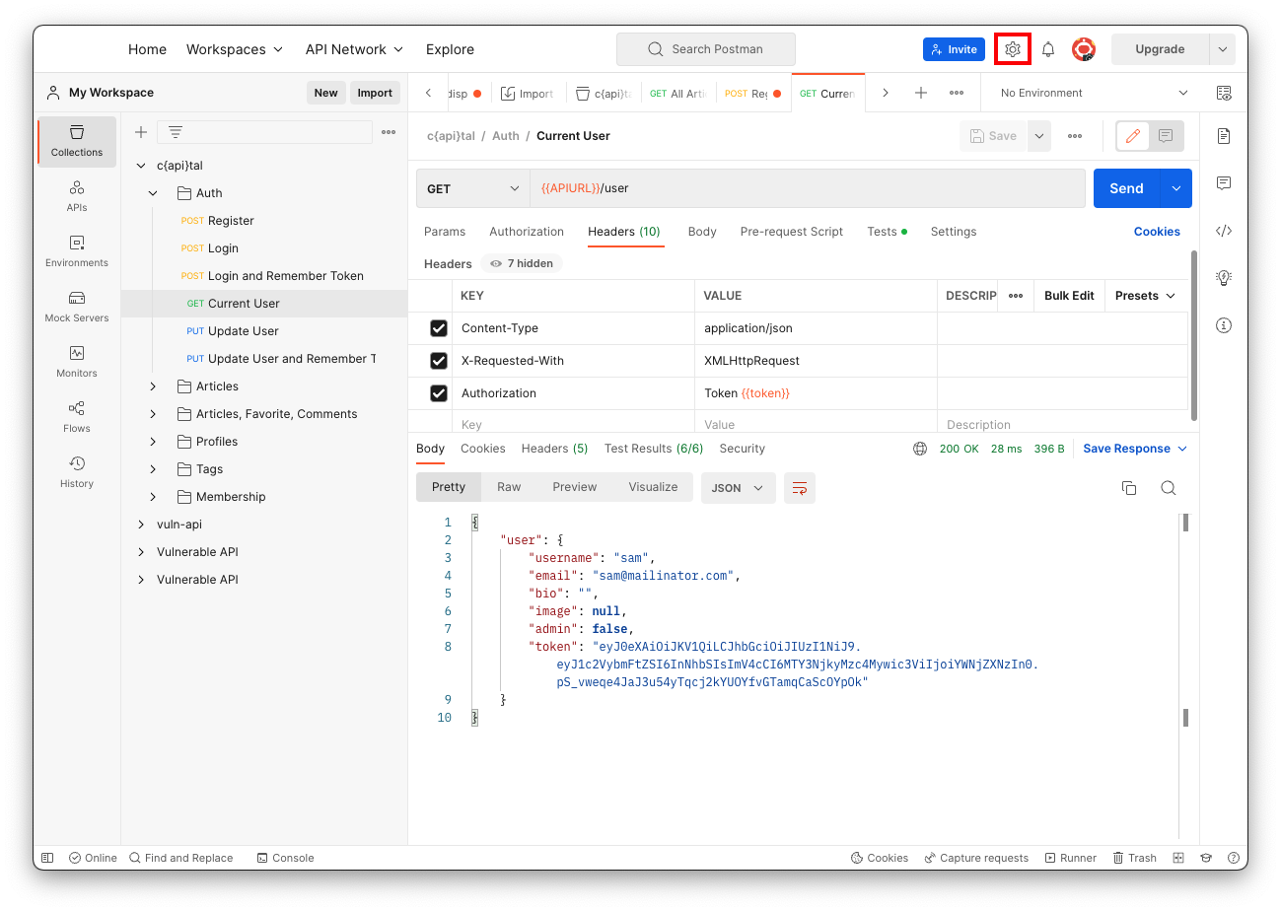Search the response with the magnifier icon
The height and width of the screenshot is (911, 1281).
tap(1169, 488)
